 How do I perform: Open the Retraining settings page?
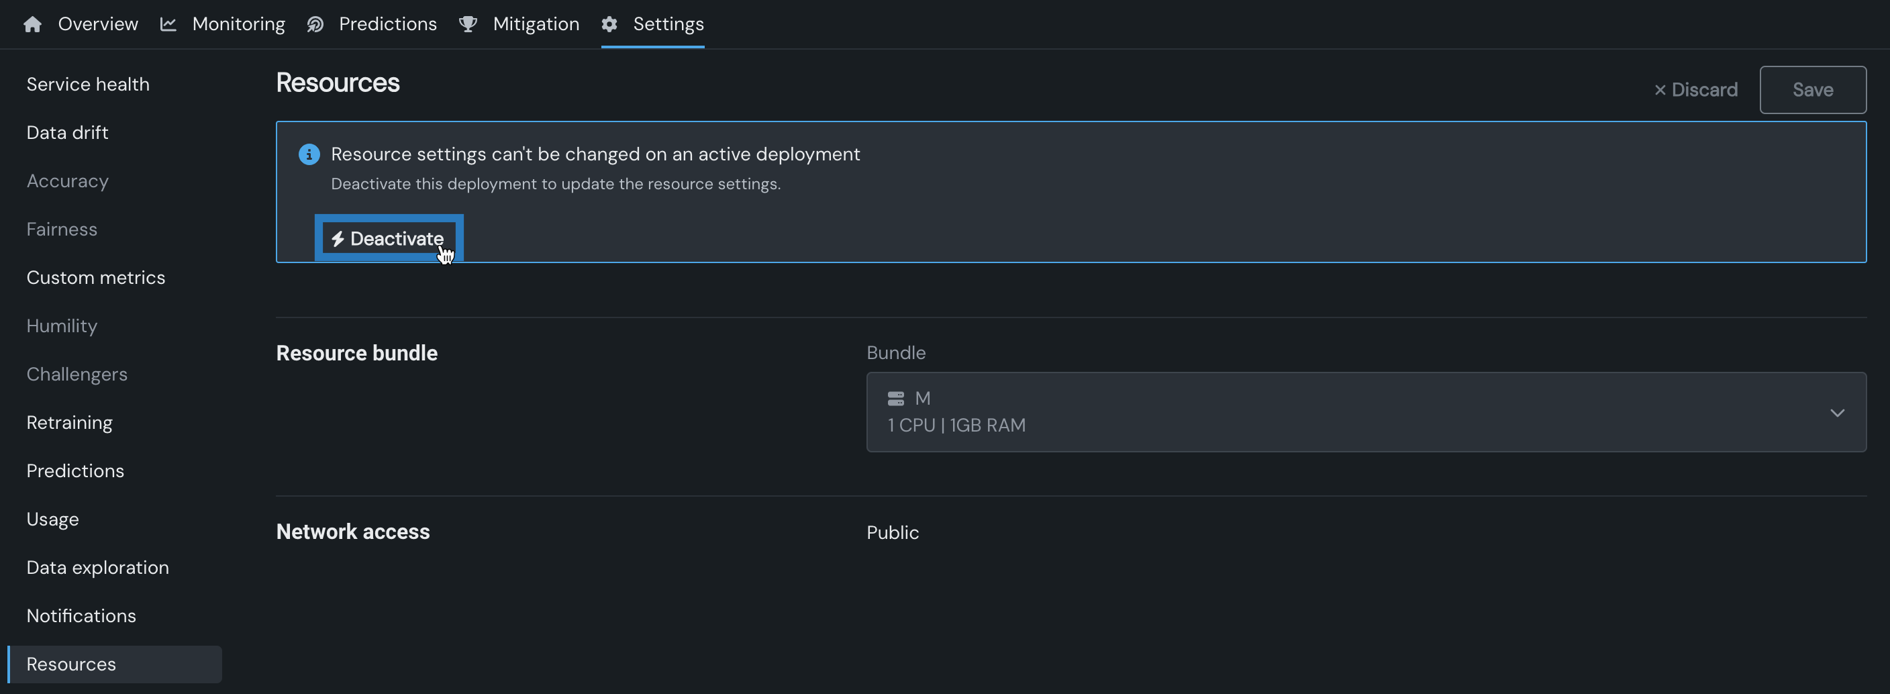click(70, 423)
